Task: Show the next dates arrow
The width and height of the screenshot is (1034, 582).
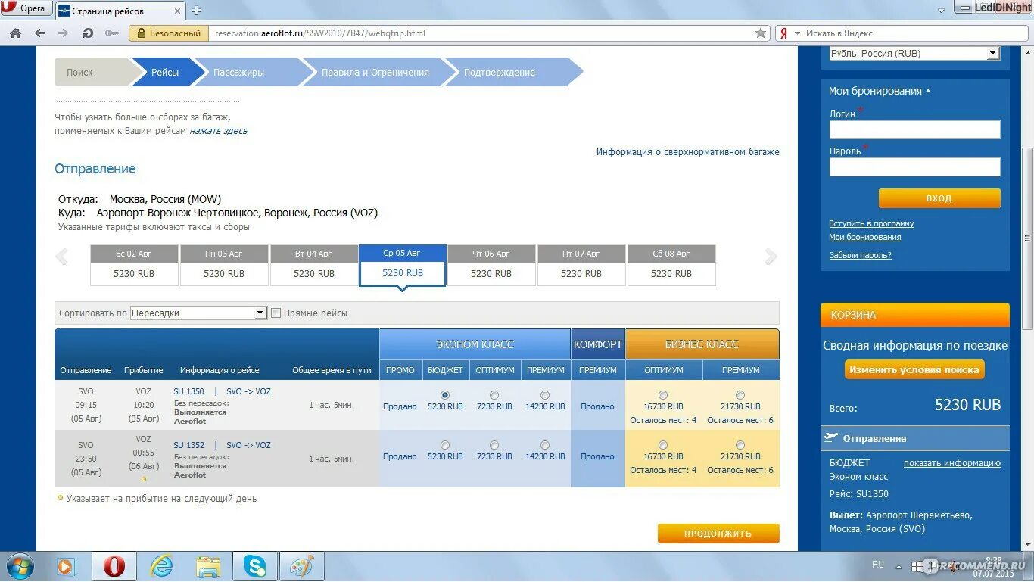Action: point(771,257)
